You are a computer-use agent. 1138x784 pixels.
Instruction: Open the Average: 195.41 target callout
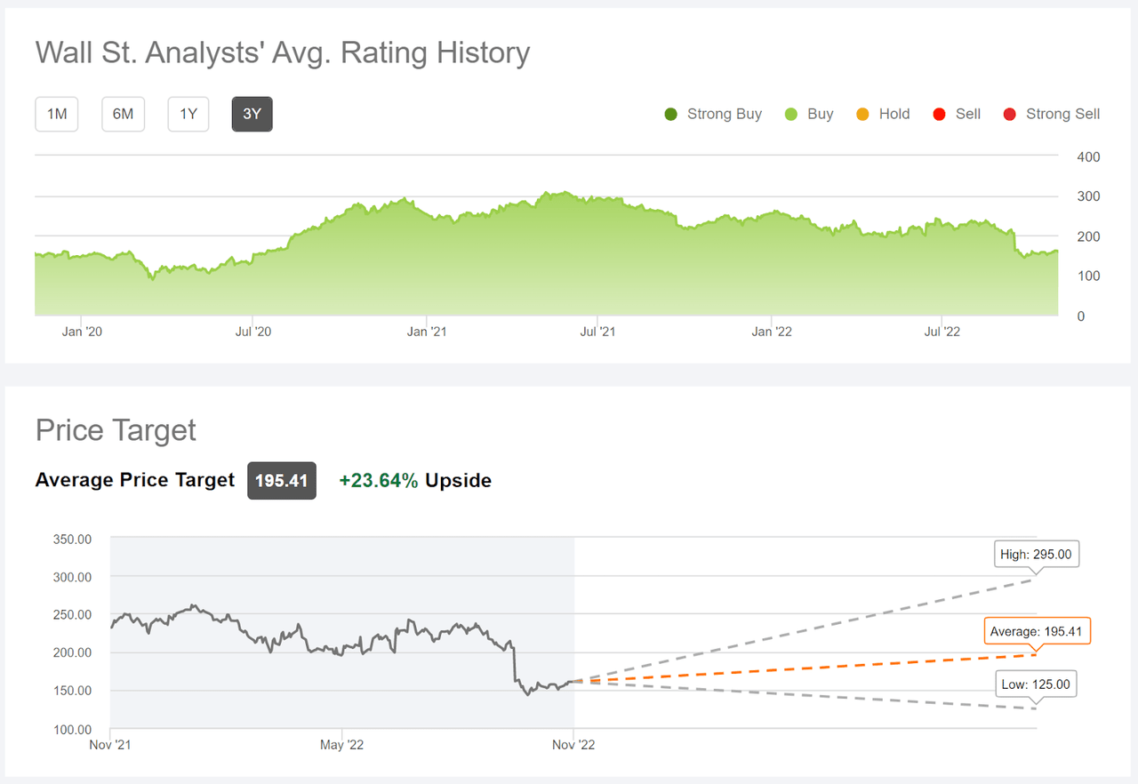click(x=1037, y=631)
